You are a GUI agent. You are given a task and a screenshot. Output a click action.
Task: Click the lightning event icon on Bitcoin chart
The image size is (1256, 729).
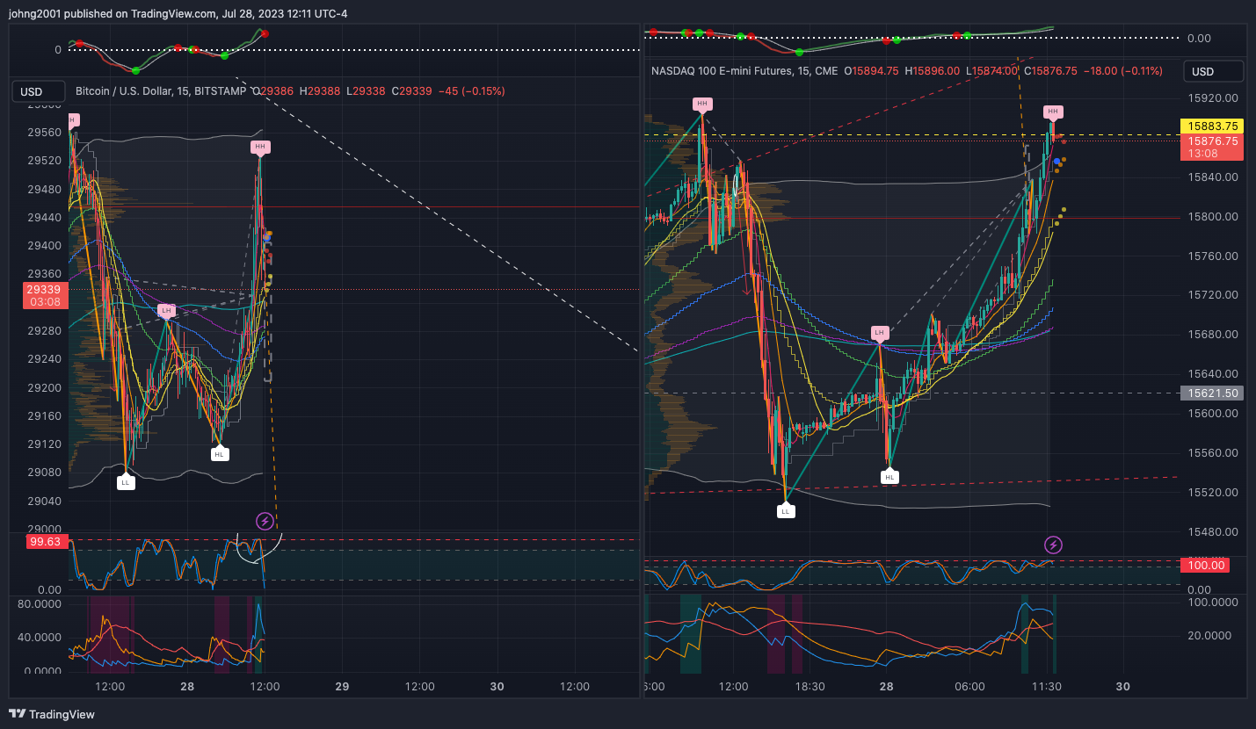point(265,522)
